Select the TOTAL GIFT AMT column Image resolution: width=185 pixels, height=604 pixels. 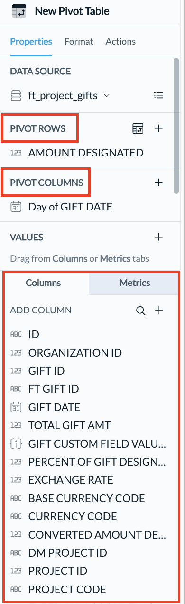(x=70, y=426)
